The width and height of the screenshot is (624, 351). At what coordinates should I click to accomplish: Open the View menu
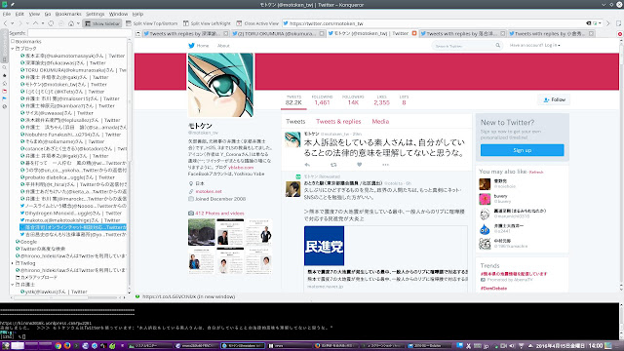pos(34,14)
